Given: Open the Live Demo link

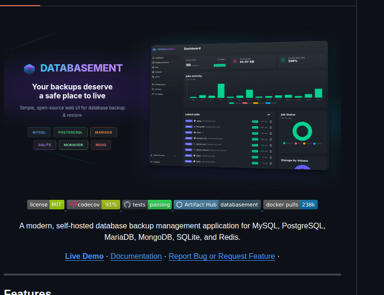Looking at the screenshot, I should pos(84,256).
